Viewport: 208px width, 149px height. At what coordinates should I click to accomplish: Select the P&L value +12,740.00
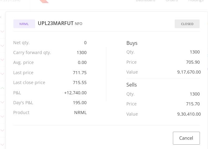pyautogui.click(x=75, y=93)
